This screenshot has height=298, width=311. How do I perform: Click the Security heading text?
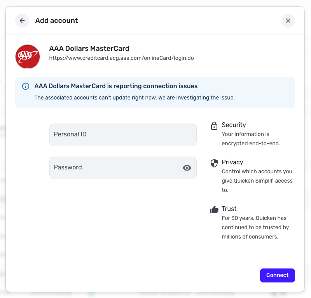pos(234,125)
